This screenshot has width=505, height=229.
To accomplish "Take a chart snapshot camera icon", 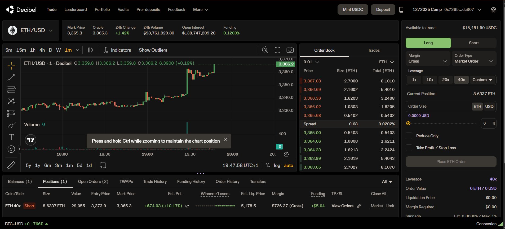I will coord(290,50).
